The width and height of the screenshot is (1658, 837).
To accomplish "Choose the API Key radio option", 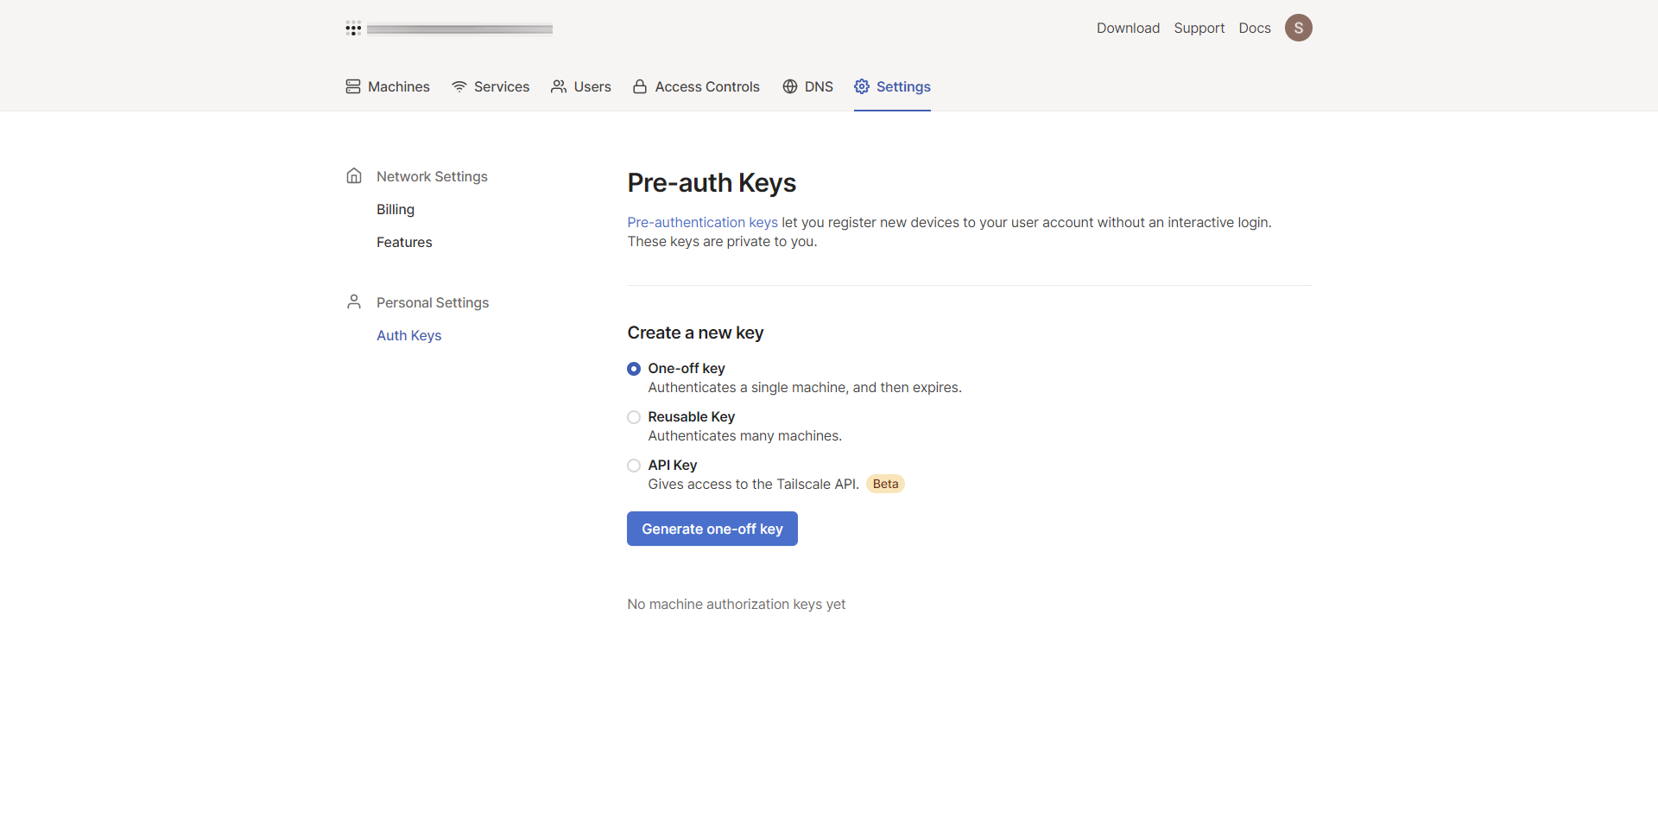I will tap(634, 466).
